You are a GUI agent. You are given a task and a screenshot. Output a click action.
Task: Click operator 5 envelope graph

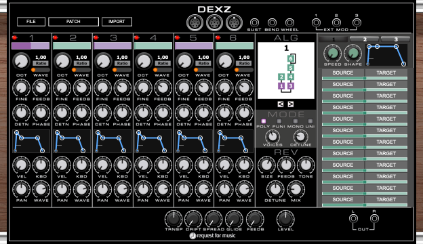(193, 141)
